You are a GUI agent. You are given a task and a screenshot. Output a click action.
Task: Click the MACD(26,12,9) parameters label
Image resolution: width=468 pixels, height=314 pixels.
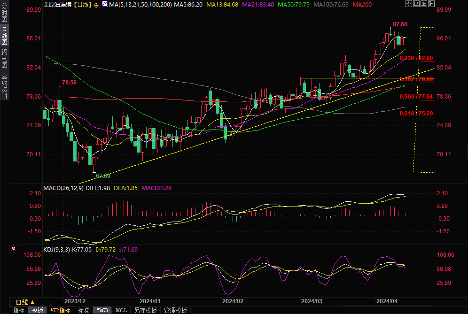tap(63, 188)
